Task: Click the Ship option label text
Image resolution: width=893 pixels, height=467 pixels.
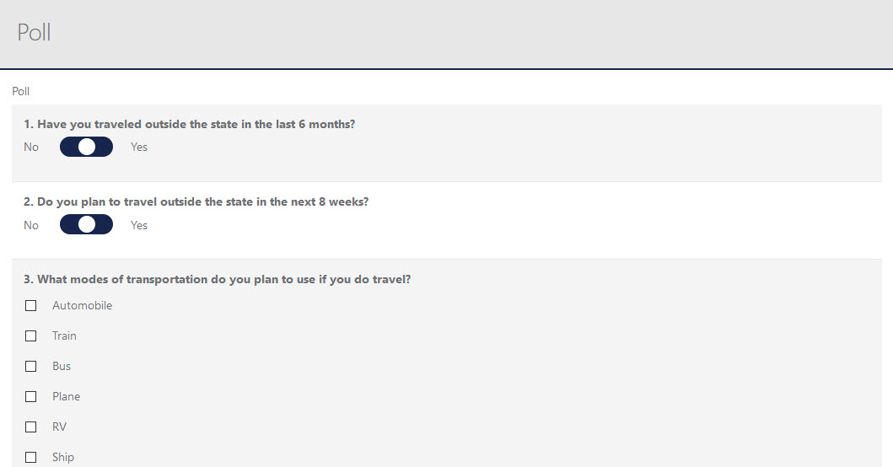Action: (x=63, y=457)
